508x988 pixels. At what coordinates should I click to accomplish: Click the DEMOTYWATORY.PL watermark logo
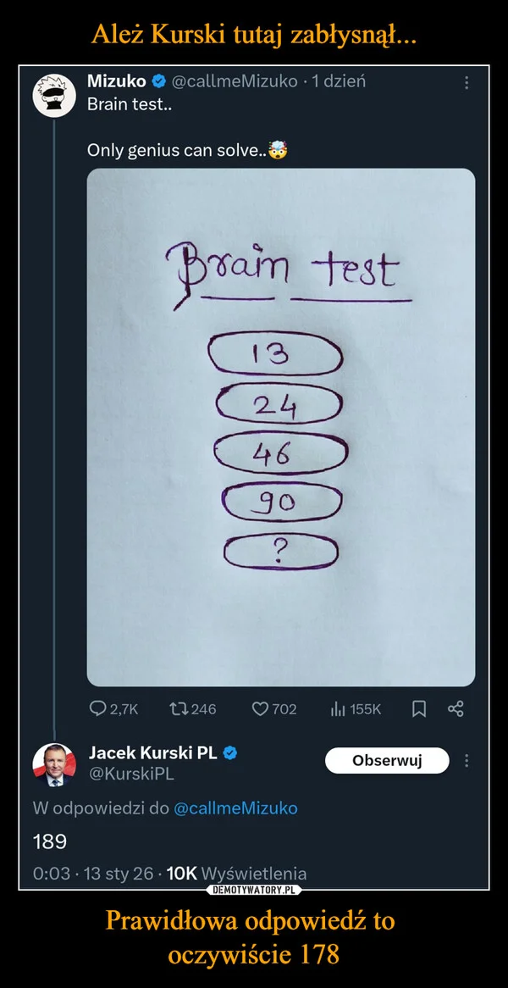(x=254, y=890)
